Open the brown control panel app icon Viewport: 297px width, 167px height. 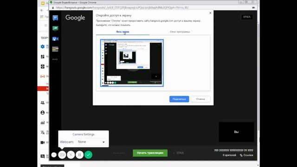coord(55,49)
